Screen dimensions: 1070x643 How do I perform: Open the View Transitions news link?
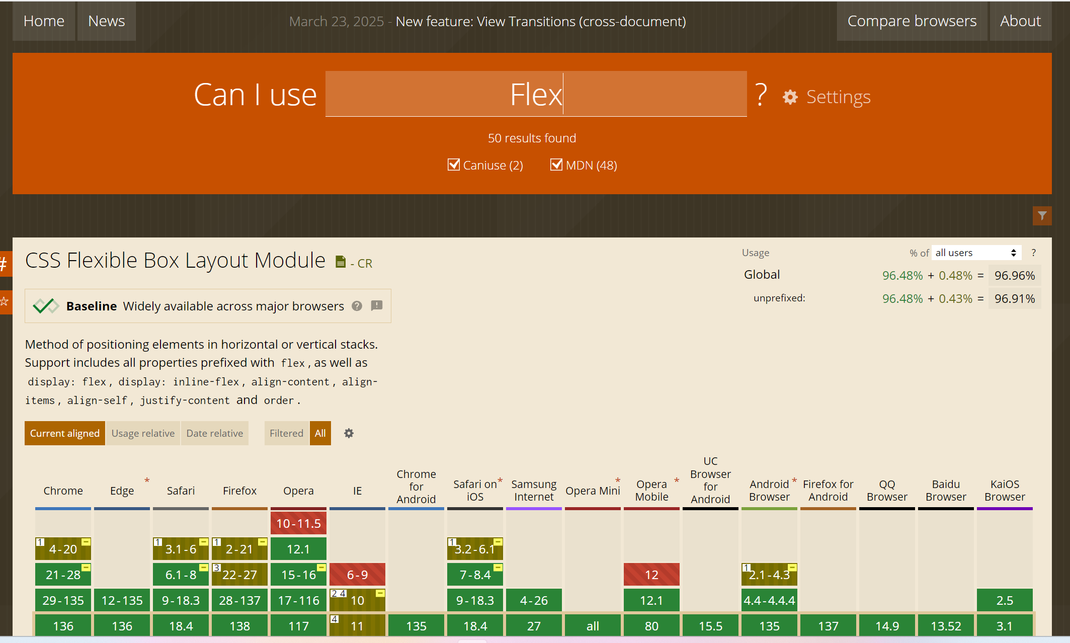(x=541, y=22)
